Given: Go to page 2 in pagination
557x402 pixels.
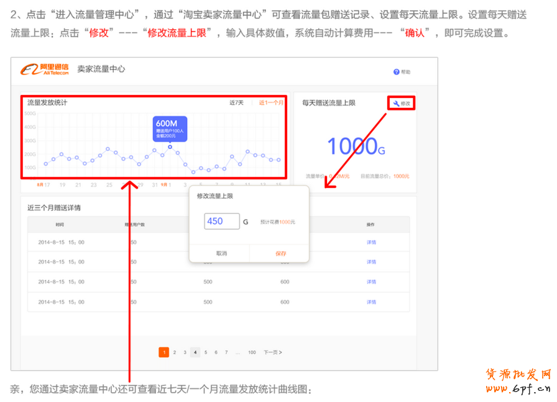Looking at the screenshot, I should tap(175, 352).
